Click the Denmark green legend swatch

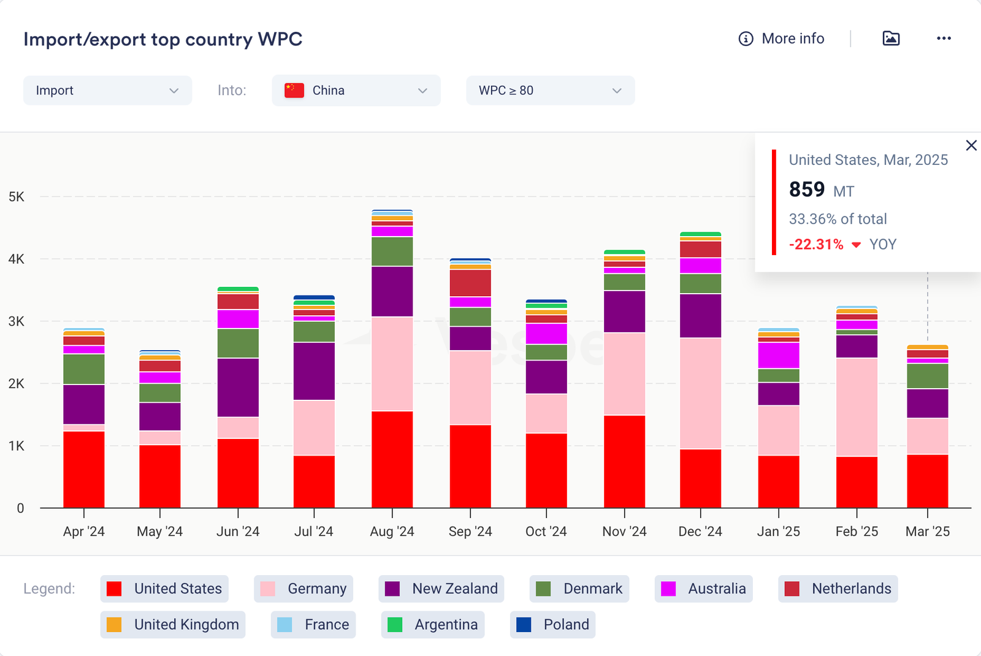coord(543,589)
